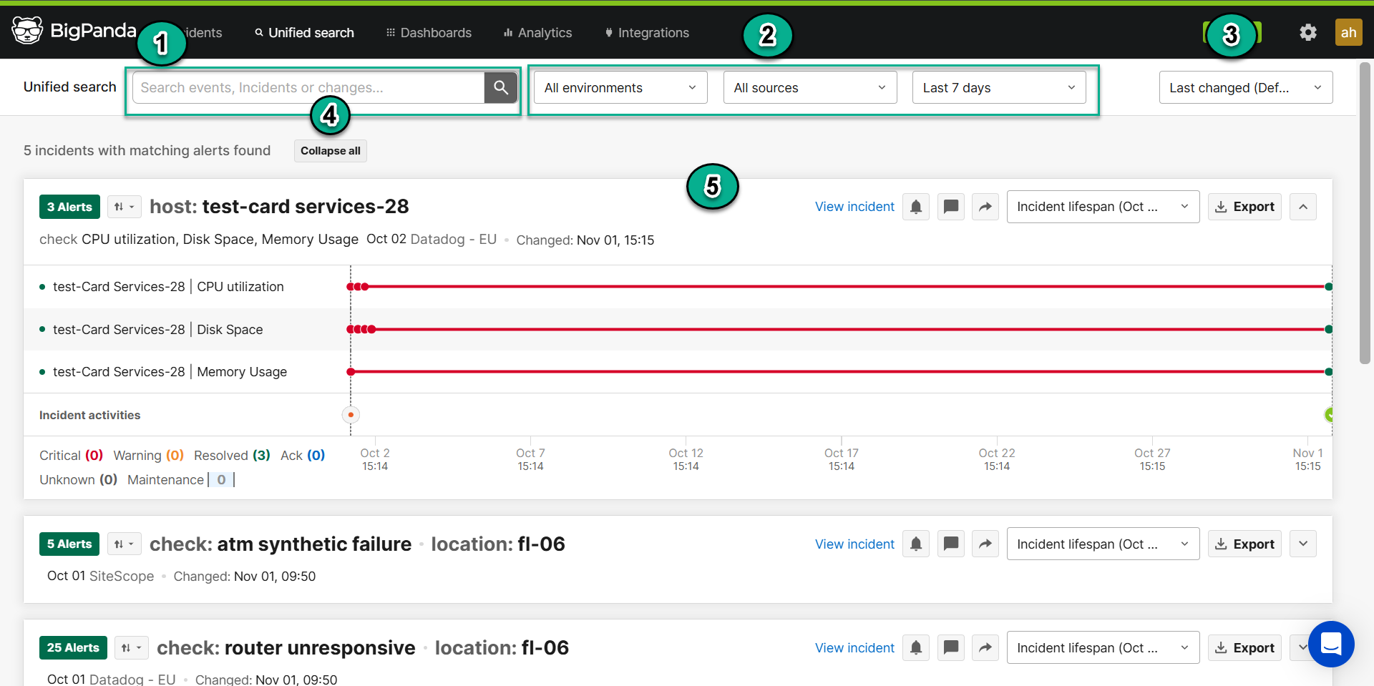Go to the Dashboards tab
The height and width of the screenshot is (686, 1374).
[429, 33]
